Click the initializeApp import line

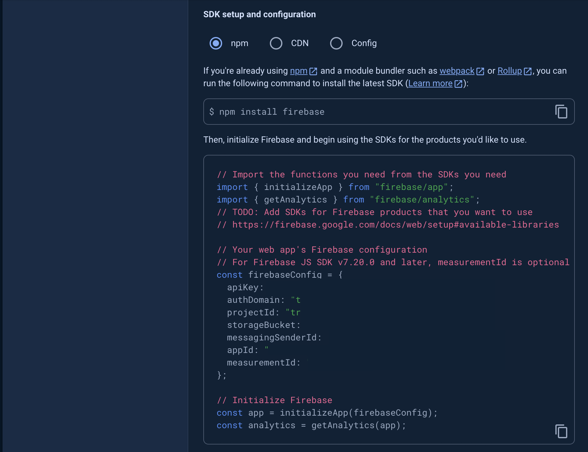pos(335,187)
